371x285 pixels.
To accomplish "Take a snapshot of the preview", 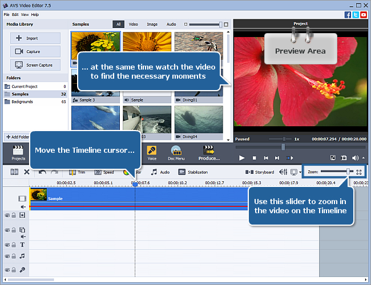I will (x=344, y=158).
